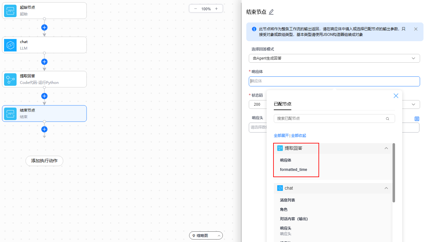Click the zoom out minus icon
This screenshot has width=426, height=242.
coord(196,9)
